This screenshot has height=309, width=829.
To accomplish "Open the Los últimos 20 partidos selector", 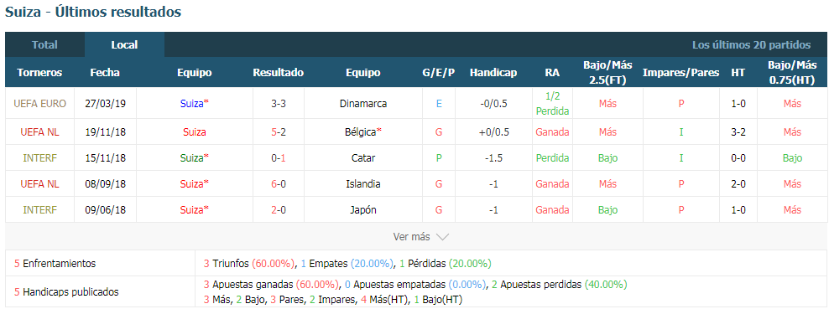I will [751, 45].
